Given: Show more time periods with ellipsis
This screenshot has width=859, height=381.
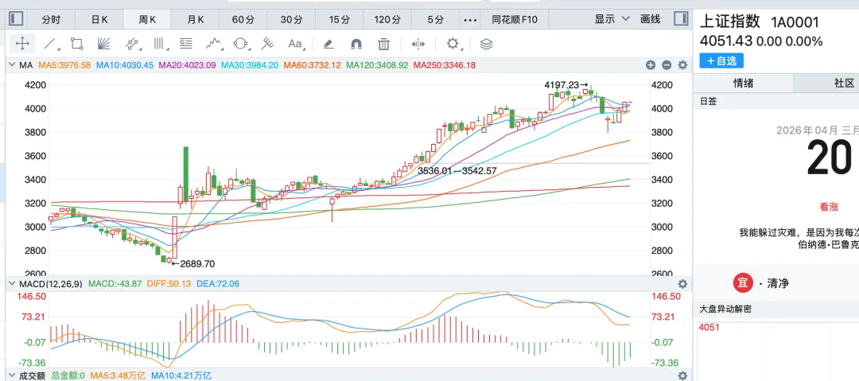Looking at the screenshot, I should click(x=469, y=18).
